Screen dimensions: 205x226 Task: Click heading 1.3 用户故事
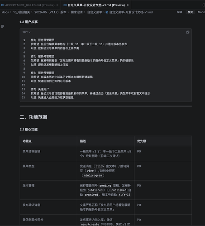29,22
